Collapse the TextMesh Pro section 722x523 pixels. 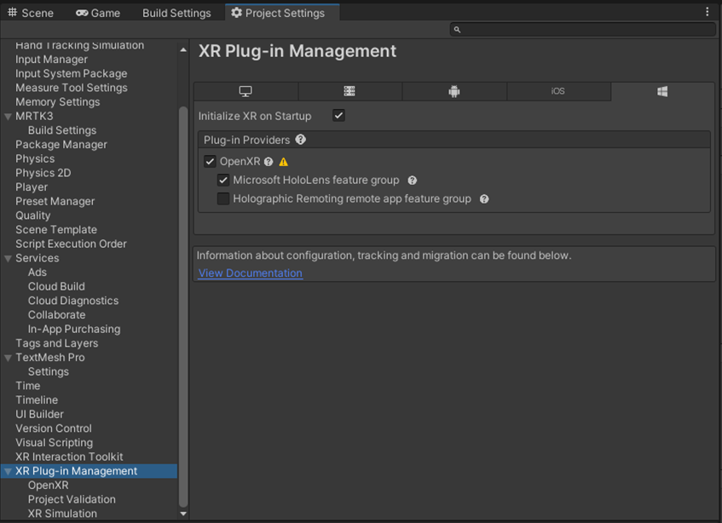[x=8, y=358]
